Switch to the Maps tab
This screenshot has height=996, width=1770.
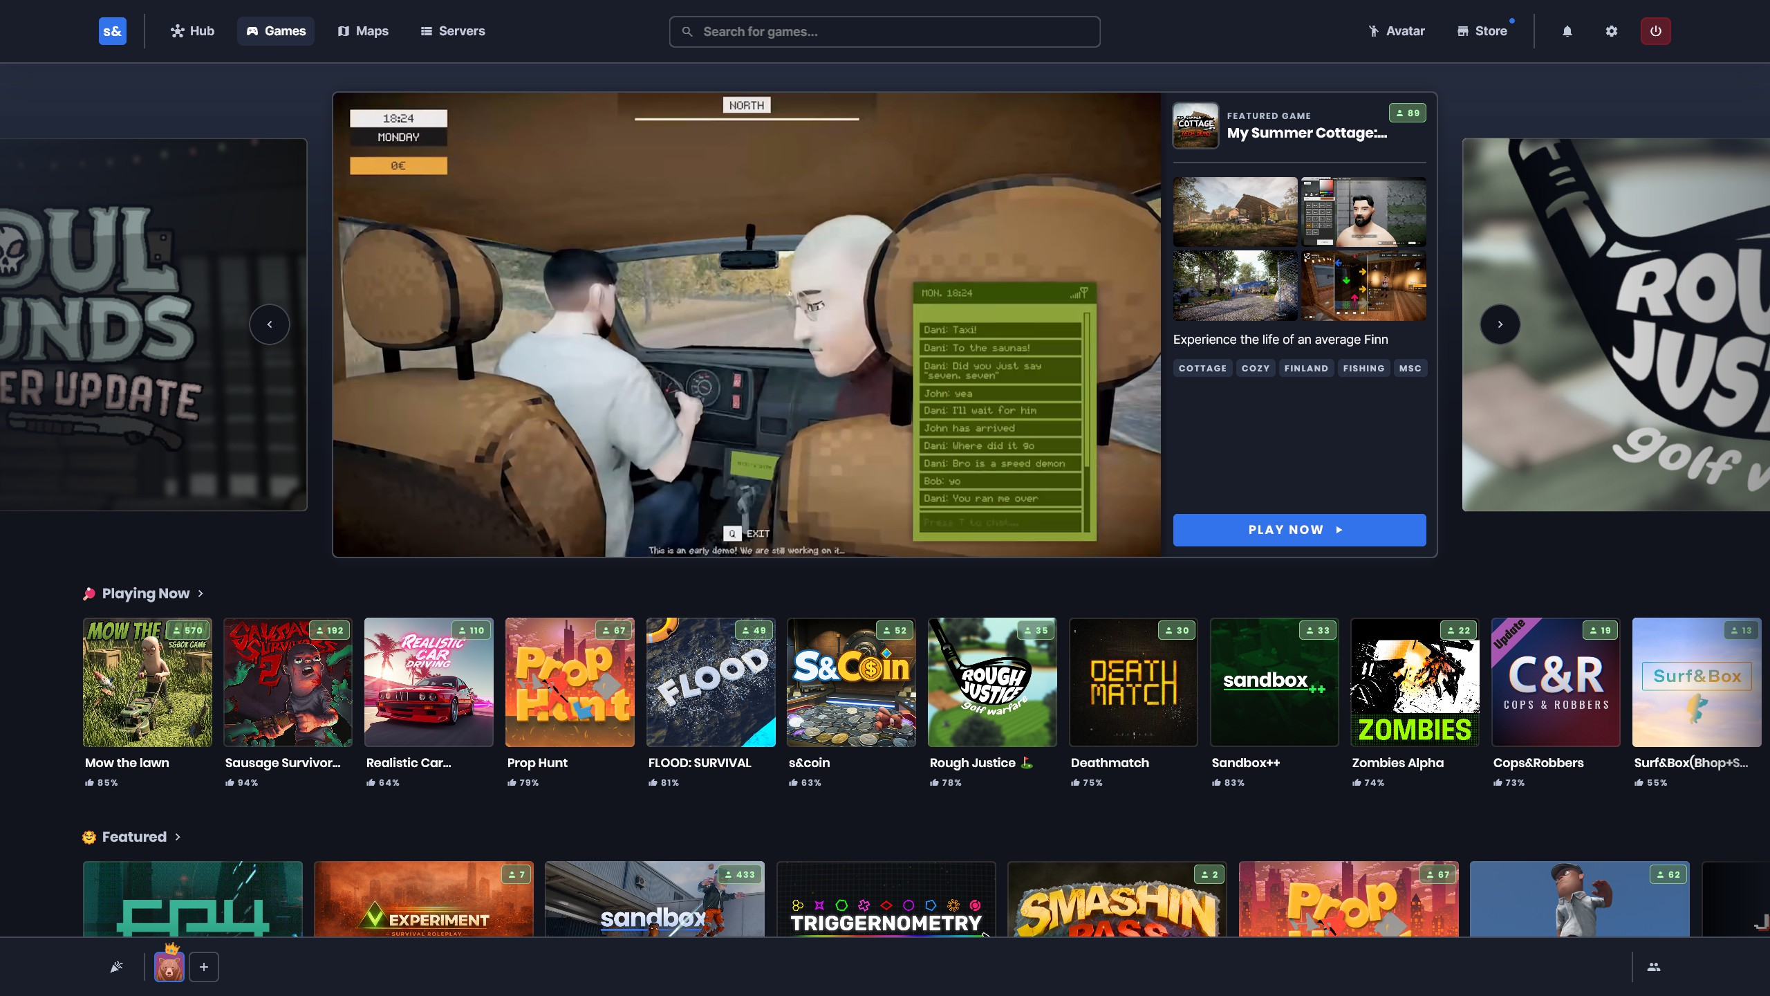click(x=363, y=31)
